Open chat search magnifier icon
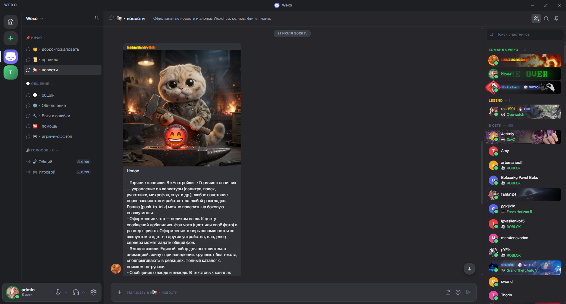566x304 pixels. click(546, 19)
